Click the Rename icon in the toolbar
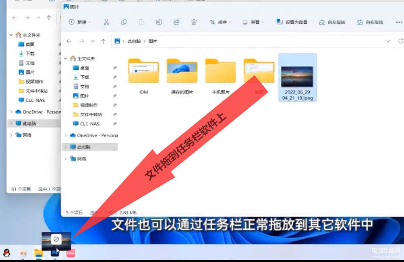Screen dimensions: 404x262 [159, 22]
